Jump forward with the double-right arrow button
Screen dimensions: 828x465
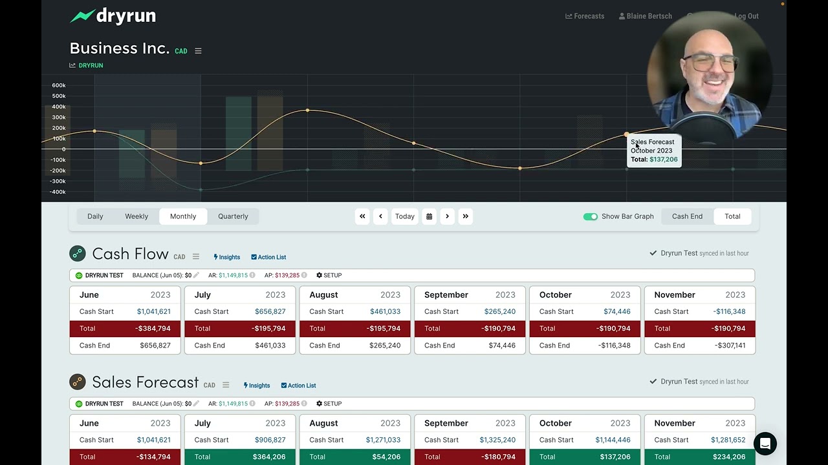click(x=465, y=216)
